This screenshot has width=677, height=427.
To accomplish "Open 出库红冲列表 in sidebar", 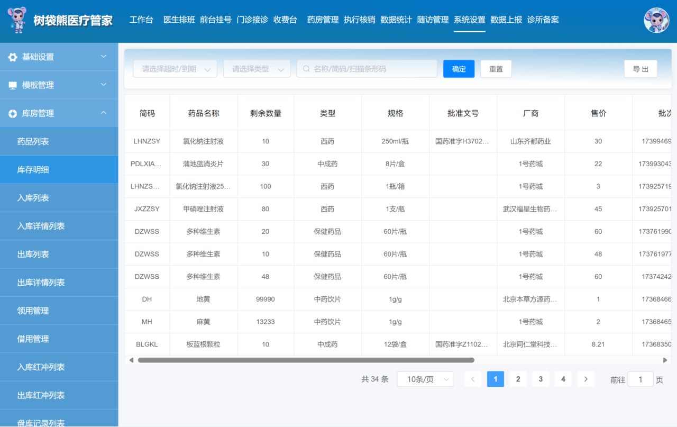I will click(x=59, y=395).
